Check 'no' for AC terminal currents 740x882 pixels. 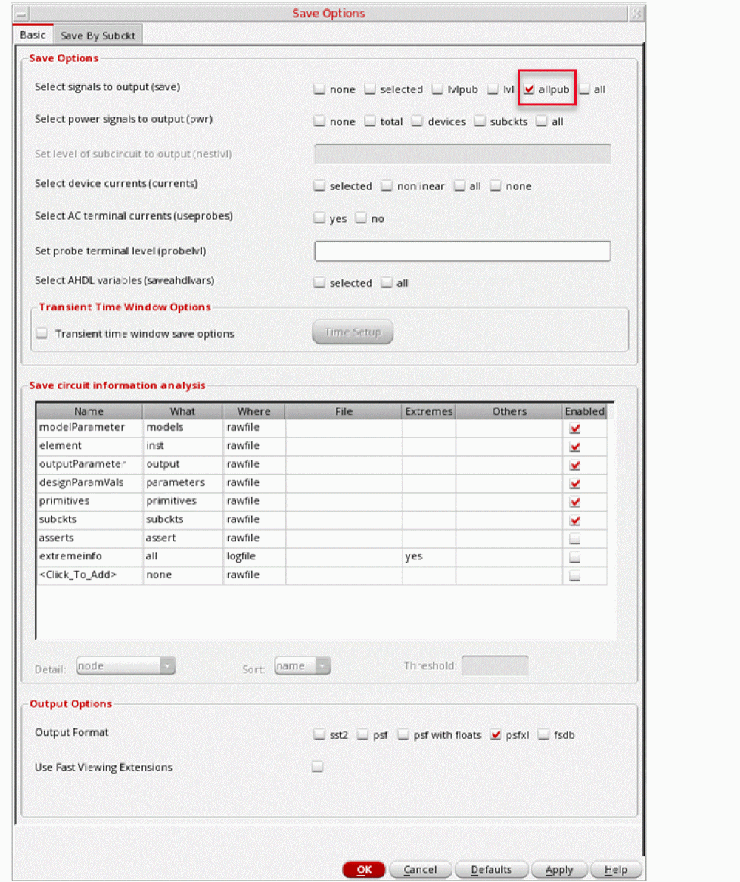tap(361, 218)
